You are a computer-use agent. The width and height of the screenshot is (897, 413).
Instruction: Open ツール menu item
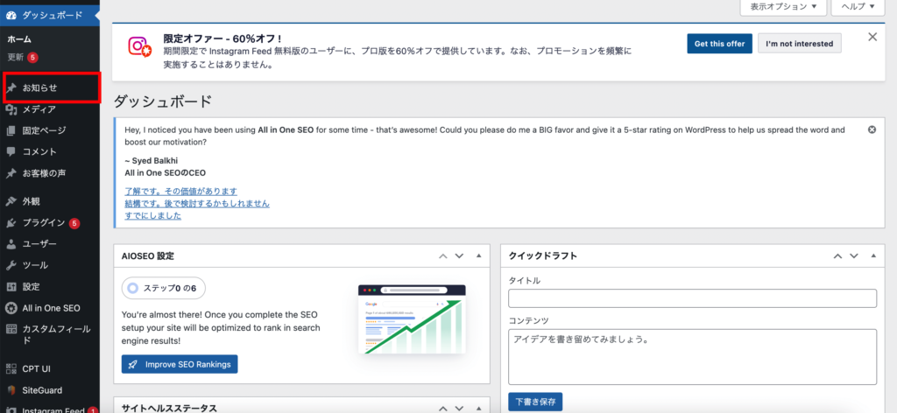50,265
